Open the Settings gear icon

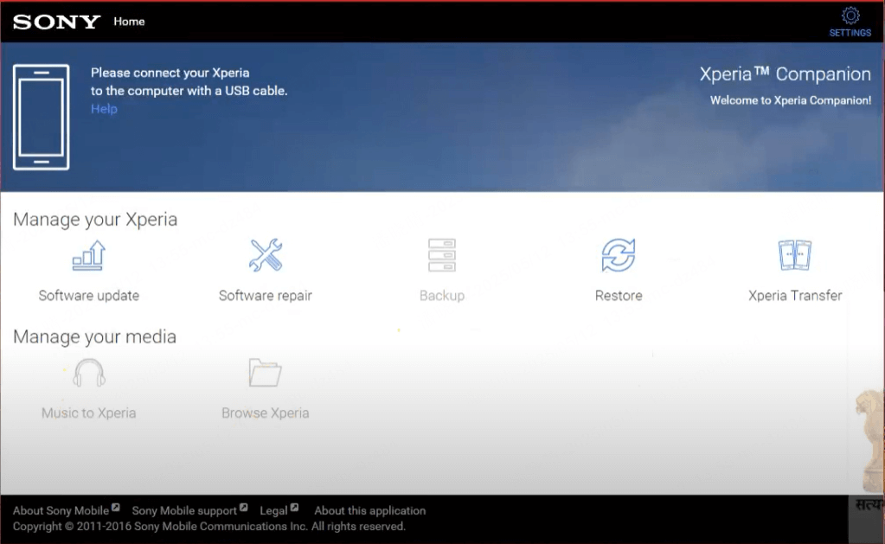850,16
